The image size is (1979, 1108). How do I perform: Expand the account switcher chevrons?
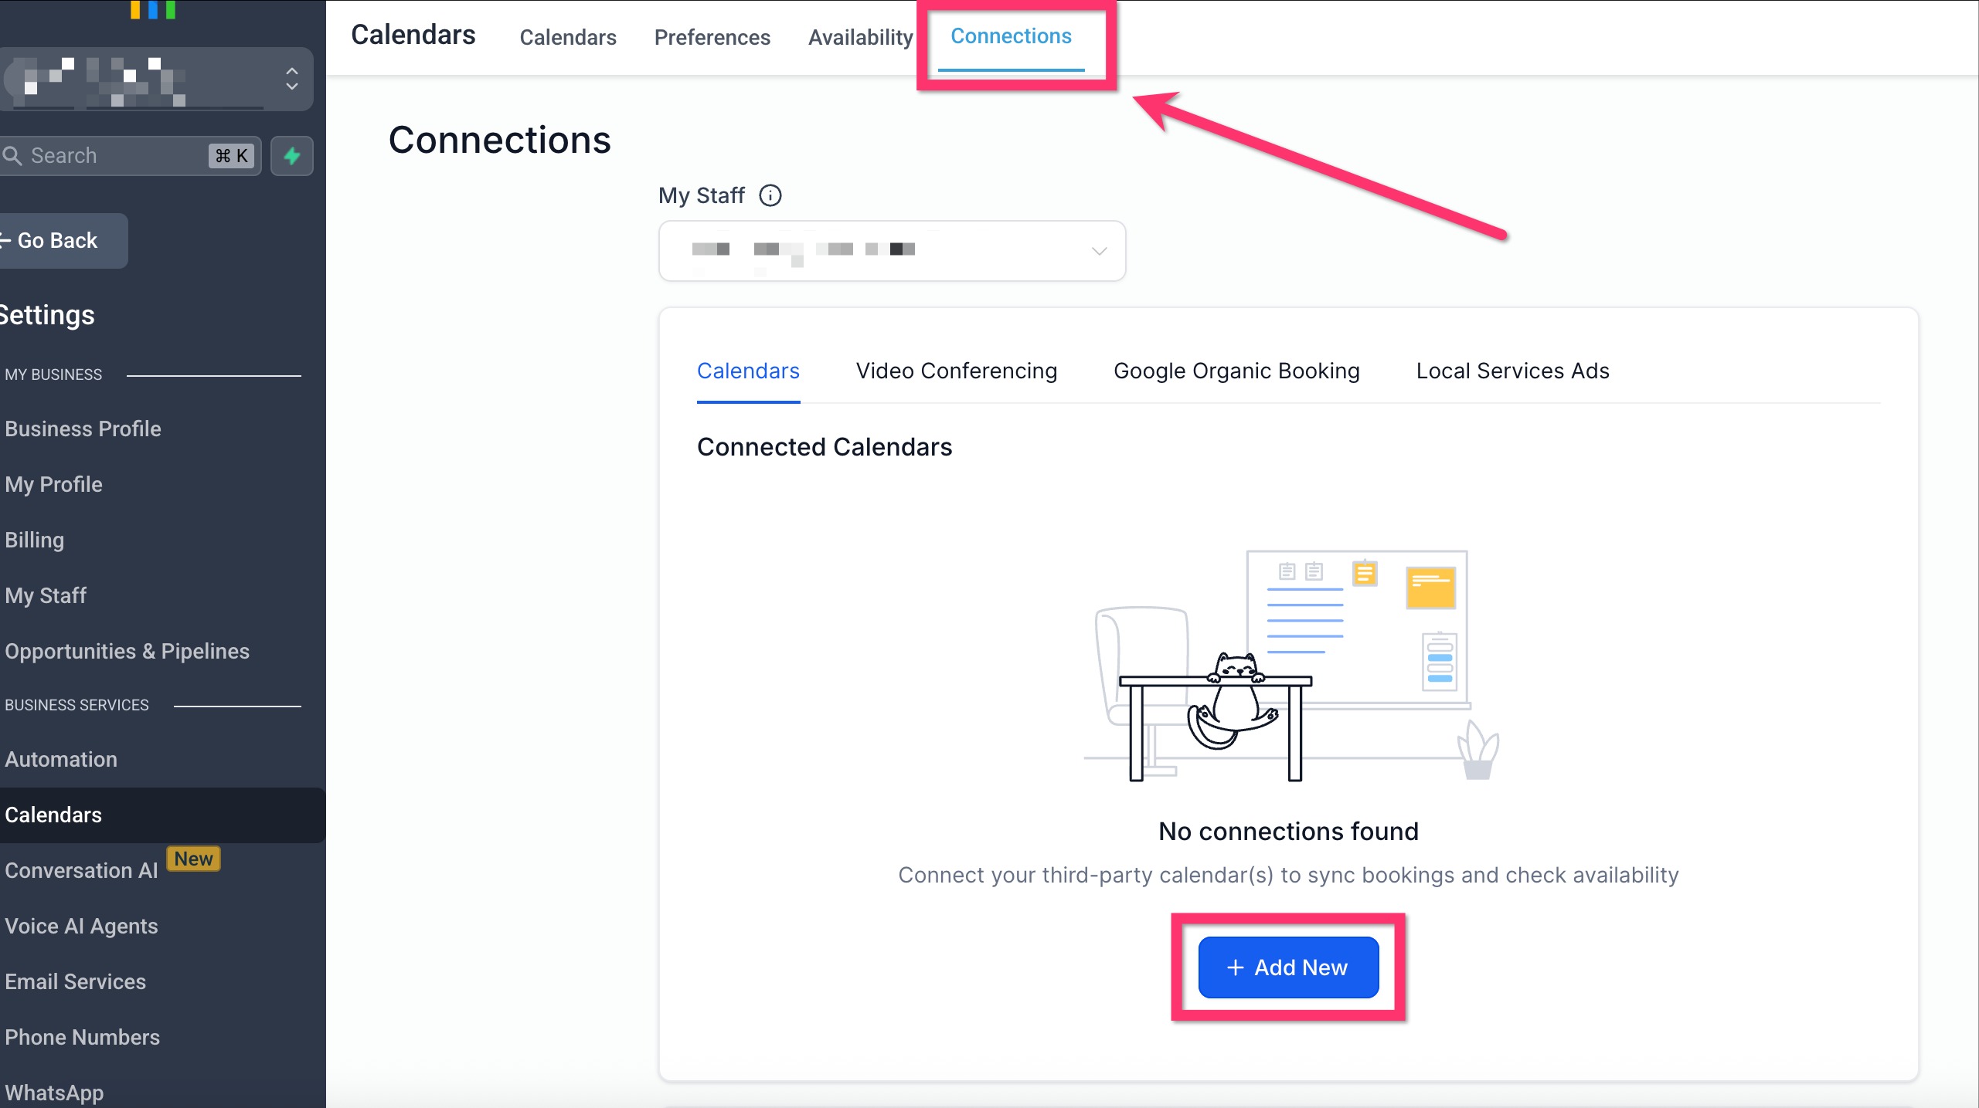292,79
